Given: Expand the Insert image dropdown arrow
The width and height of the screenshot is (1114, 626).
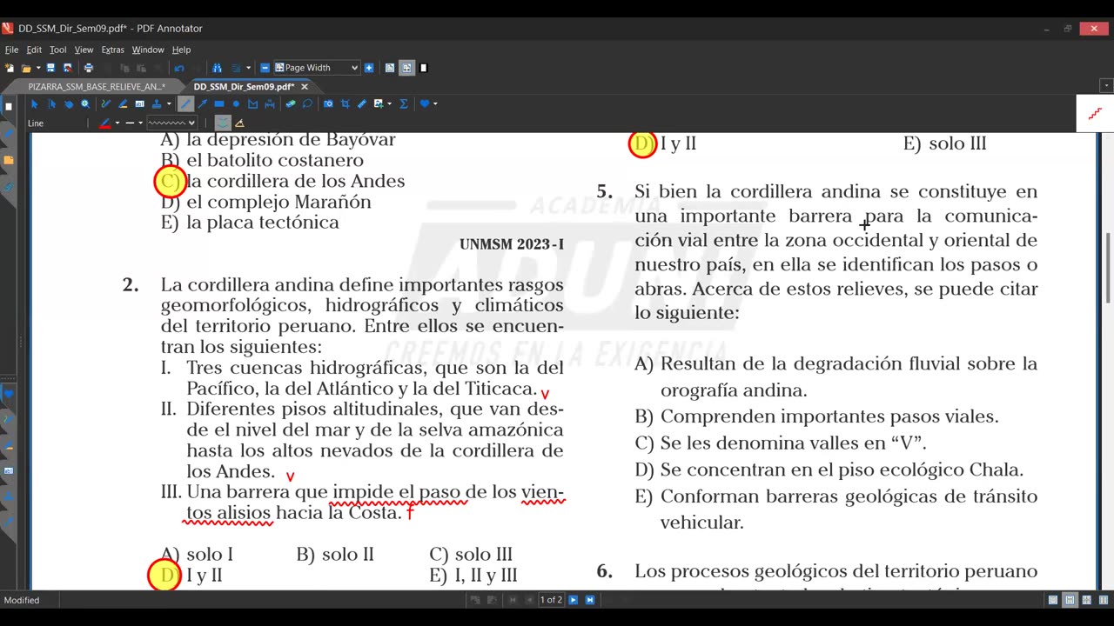Looking at the screenshot, I should pyautogui.click(x=389, y=104).
